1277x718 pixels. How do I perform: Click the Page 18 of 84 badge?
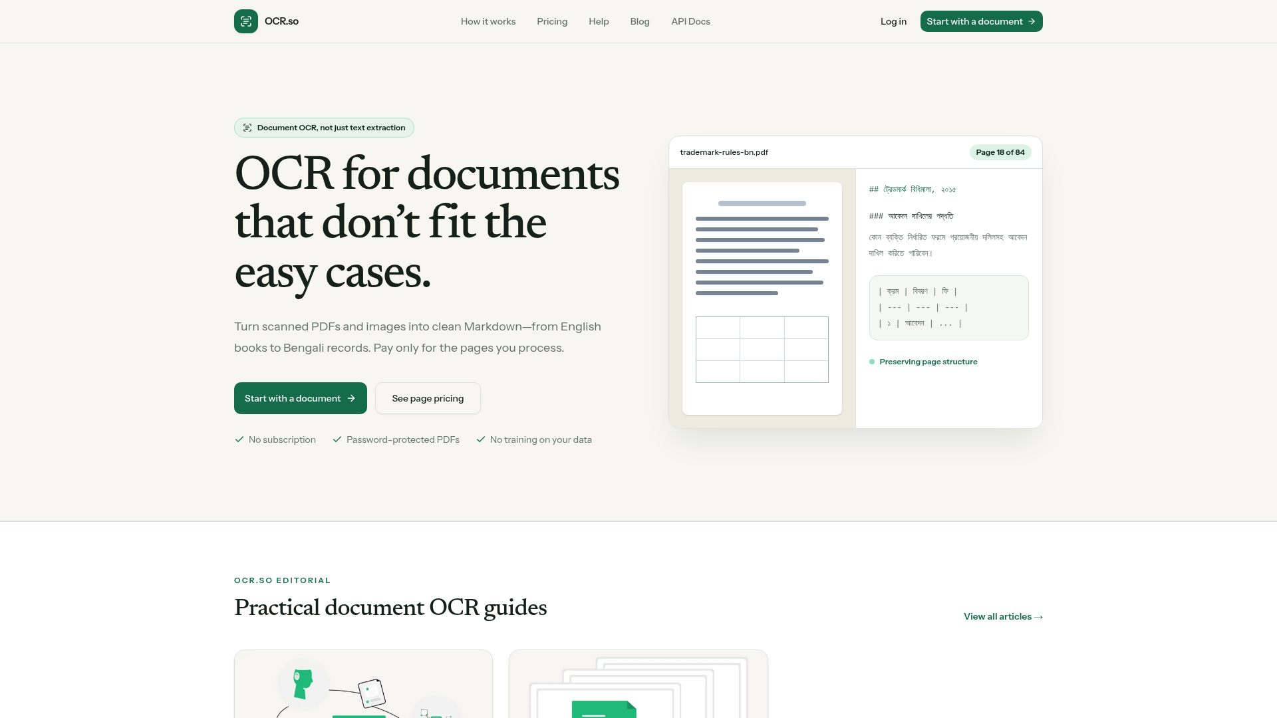(1000, 152)
